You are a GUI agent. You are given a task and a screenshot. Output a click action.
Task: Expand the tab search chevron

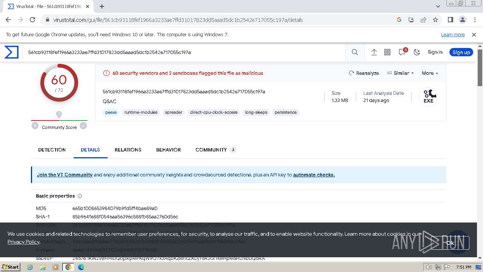(438, 6)
